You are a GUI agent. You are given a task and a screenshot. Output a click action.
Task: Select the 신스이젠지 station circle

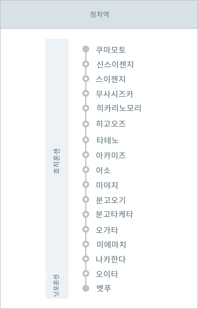click(86, 64)
